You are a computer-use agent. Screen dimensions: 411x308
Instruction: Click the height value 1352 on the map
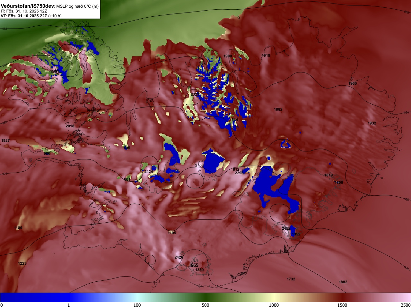[x=296, y=234]
